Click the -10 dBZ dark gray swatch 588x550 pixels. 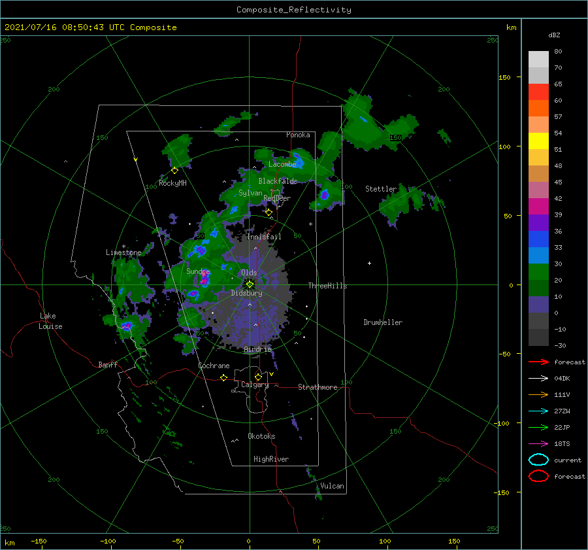point(538,337)
